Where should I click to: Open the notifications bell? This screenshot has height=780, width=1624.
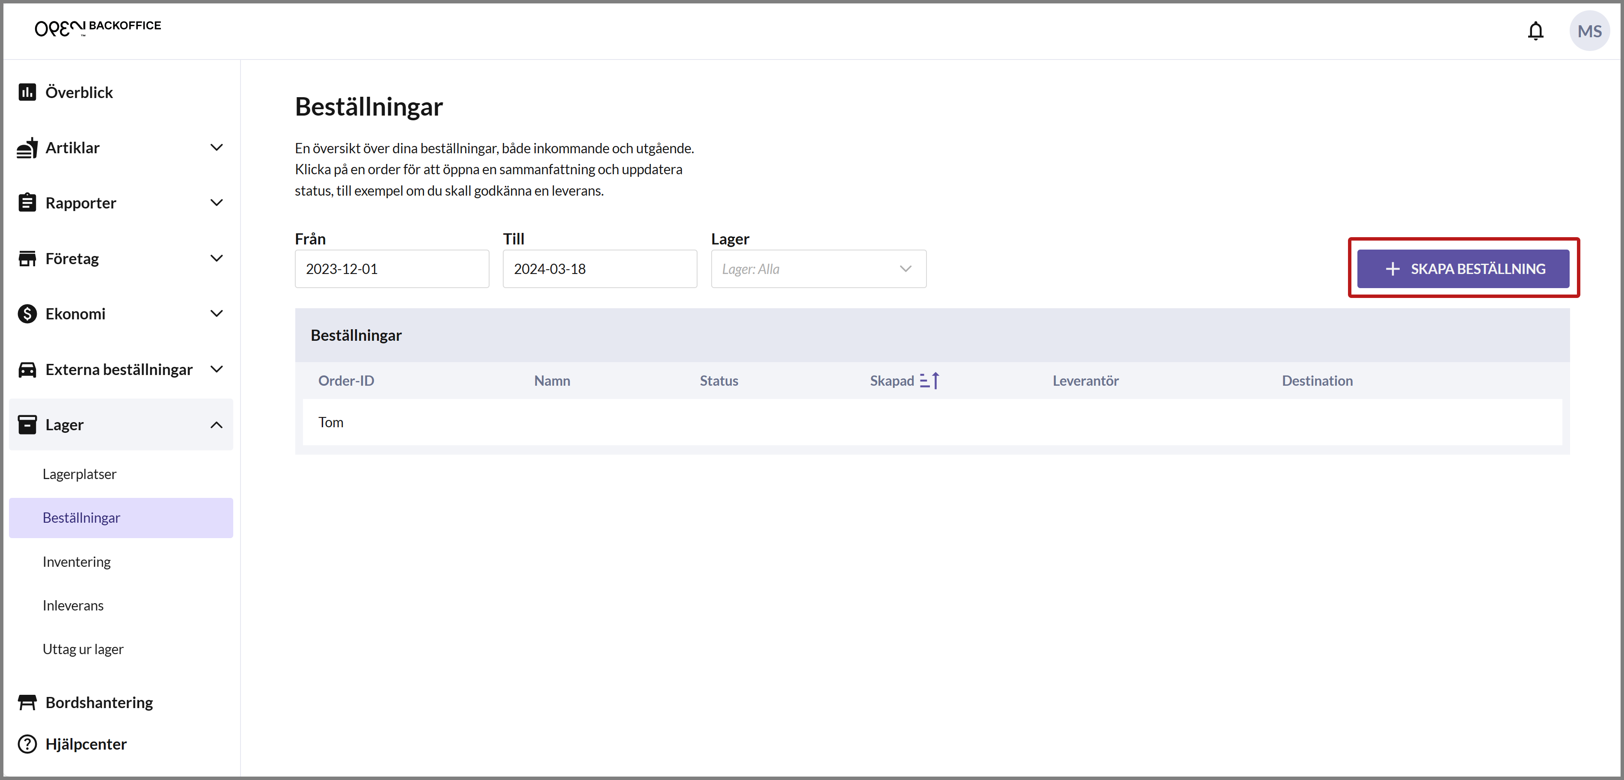tap(1535, 31)
